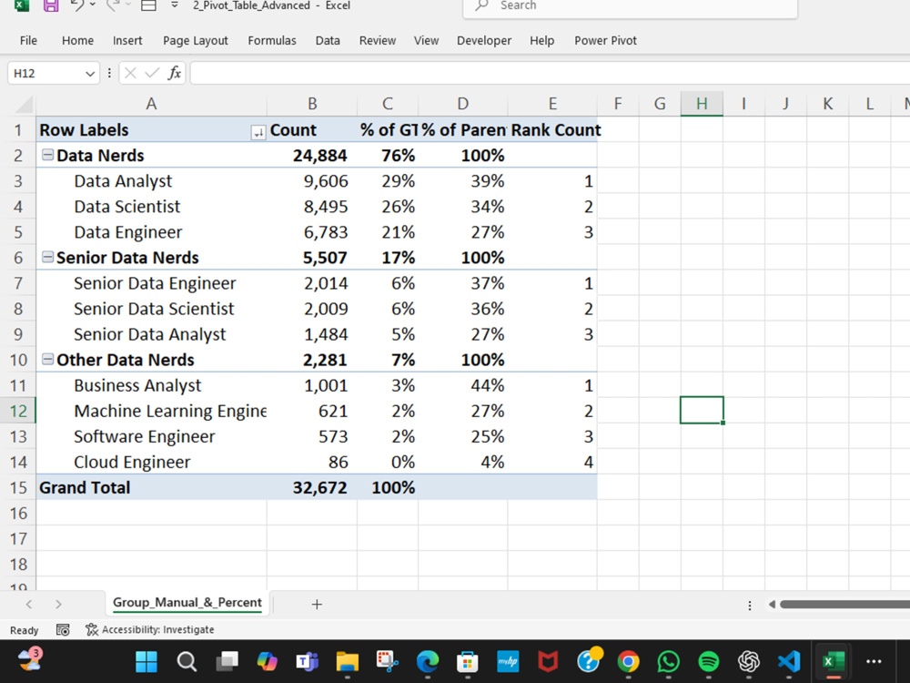Open Customize Quick Access Toolbar dropdown
This screenshot has height=683, width=910.
[x=174, y=5]
